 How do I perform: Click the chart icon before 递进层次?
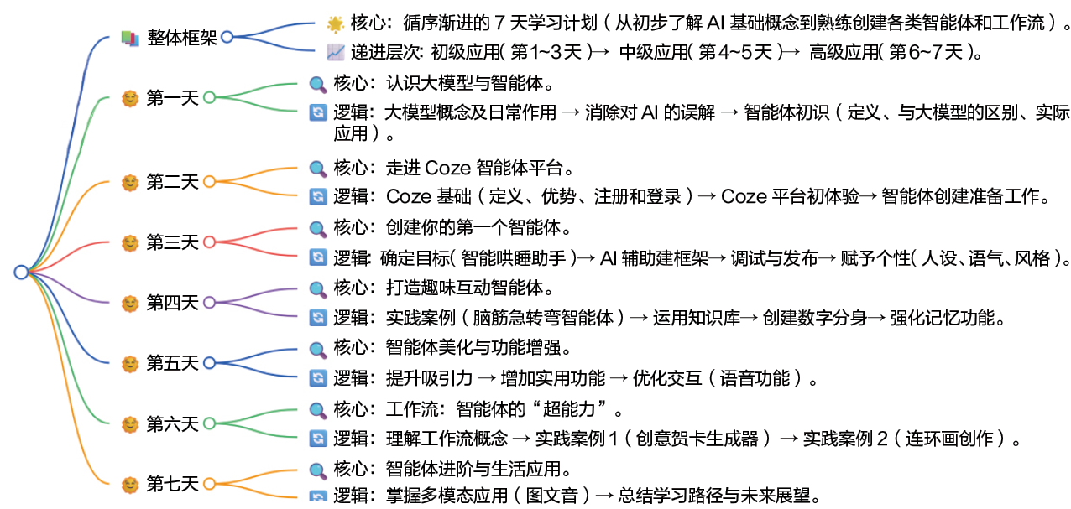click(x=335, y=53)
